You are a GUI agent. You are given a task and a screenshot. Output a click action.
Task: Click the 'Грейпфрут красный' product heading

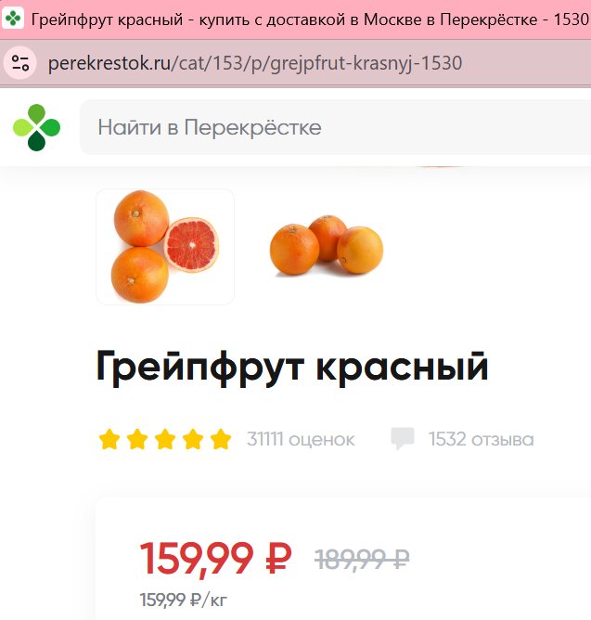292,368
